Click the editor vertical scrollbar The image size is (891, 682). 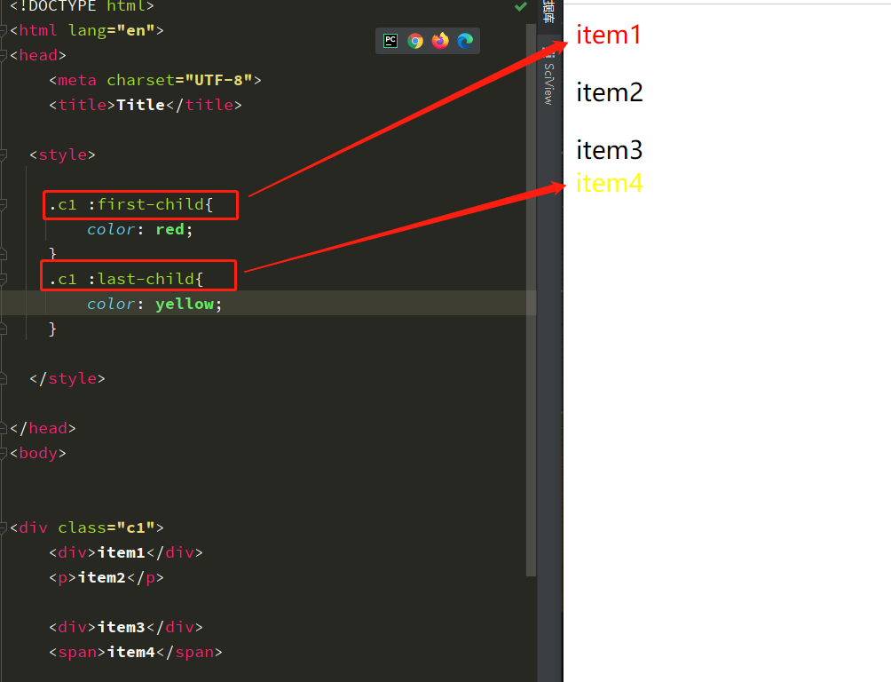[532, 300]
